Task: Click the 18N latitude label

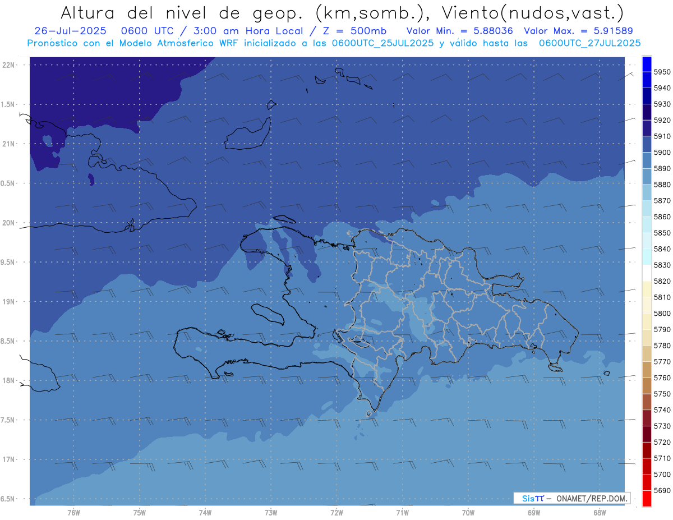Action: click(9, 380)
